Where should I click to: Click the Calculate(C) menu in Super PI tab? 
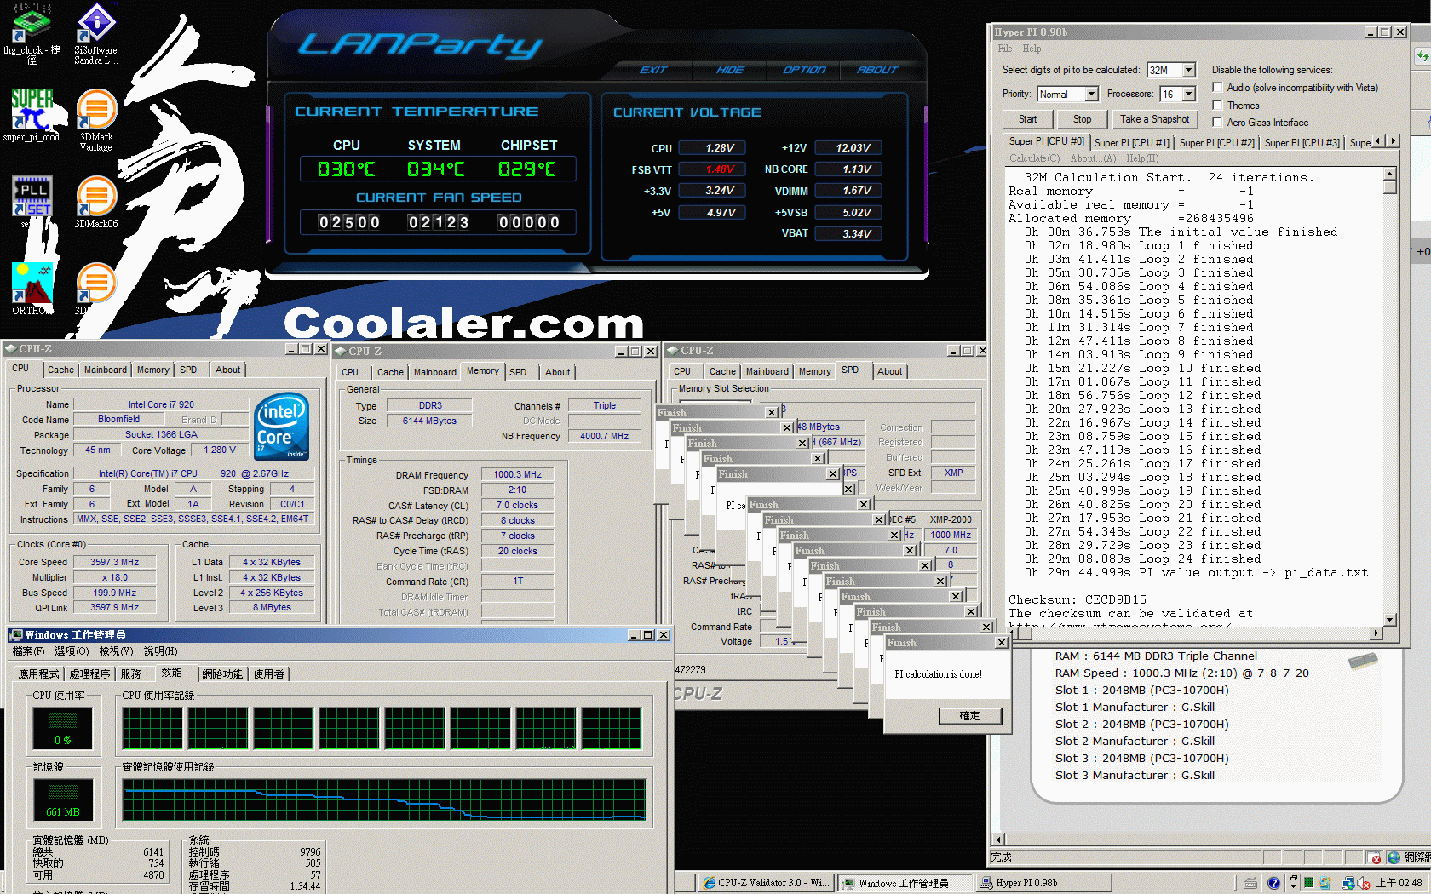click(x=1034, y=158)
